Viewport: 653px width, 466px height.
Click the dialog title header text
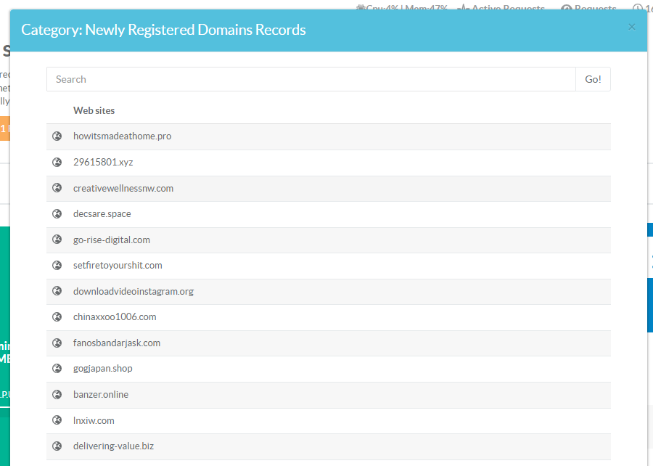[163, 30]
